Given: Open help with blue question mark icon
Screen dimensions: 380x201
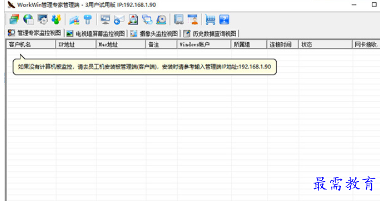Looking at the screenshot, I should 224,19.
